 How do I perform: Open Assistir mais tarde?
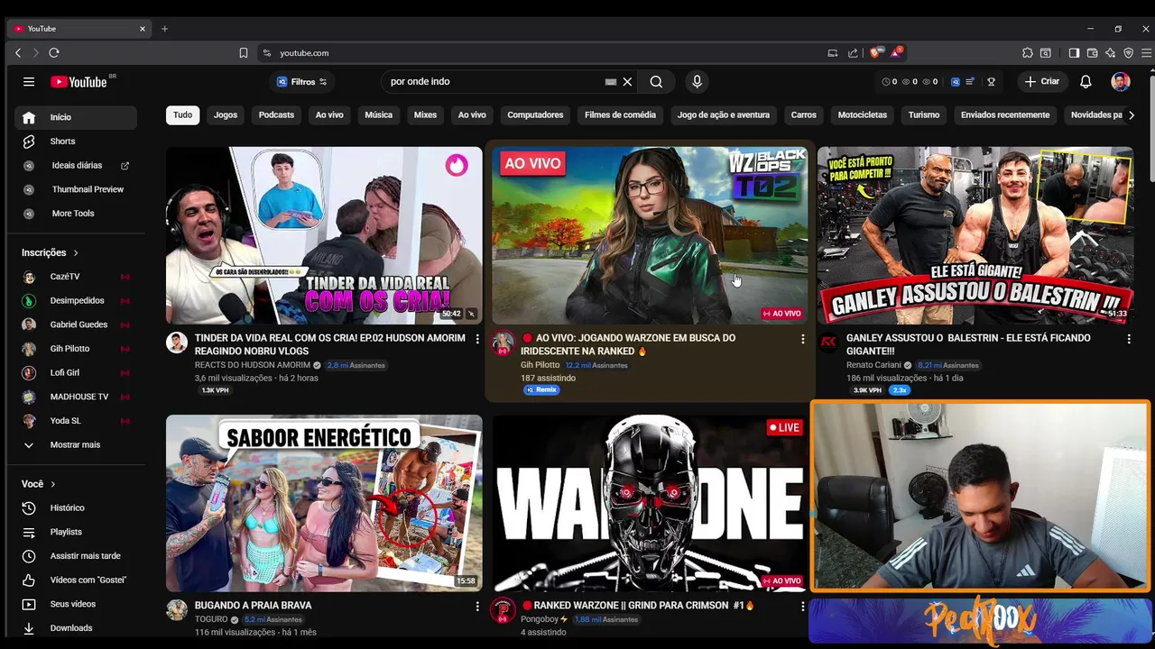pyautogui.click(x=76, y=556)
